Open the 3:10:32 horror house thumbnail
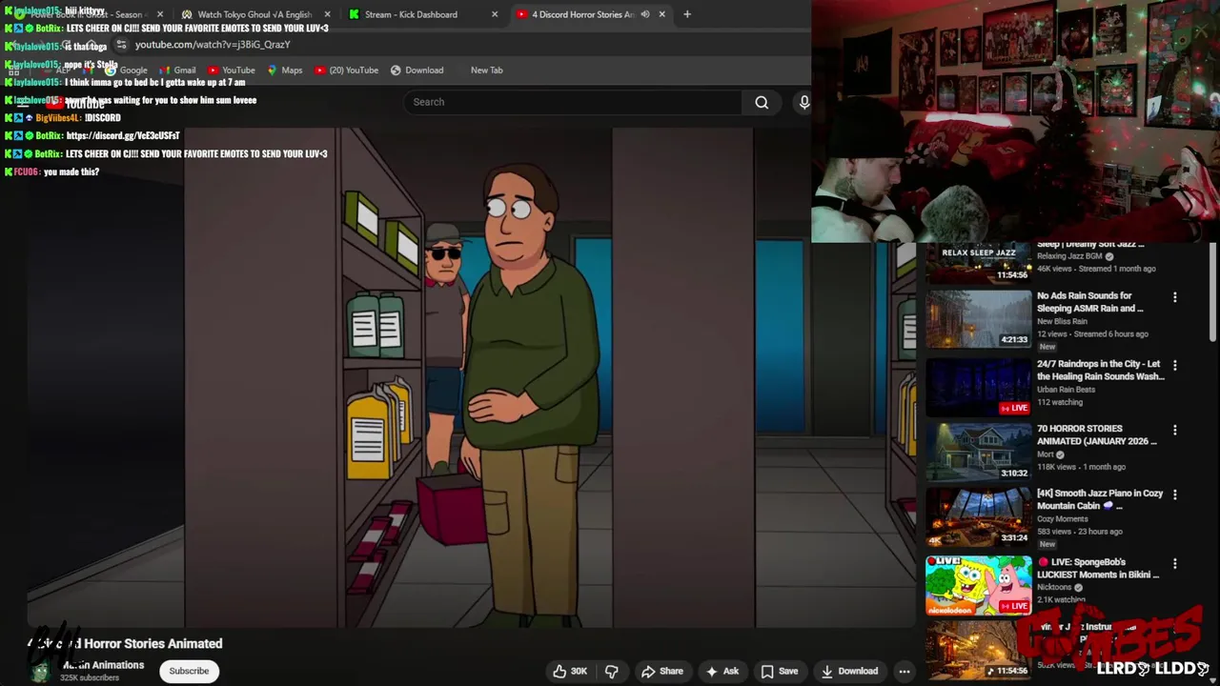 tap(978, 452)
